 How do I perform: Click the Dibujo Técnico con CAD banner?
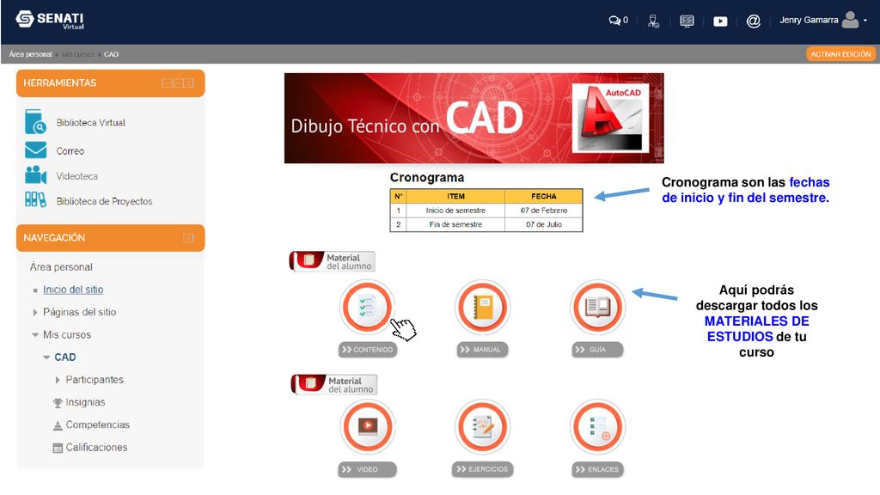click(x=474, y=118)
